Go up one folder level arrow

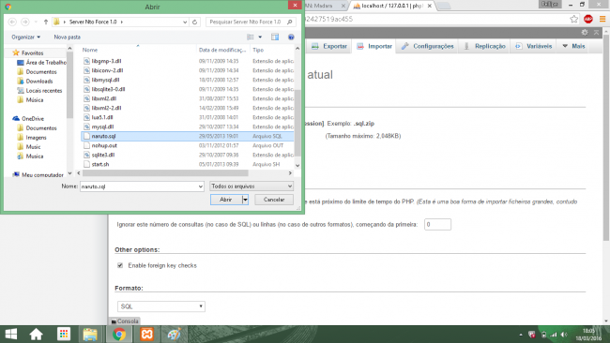[46, 22]
